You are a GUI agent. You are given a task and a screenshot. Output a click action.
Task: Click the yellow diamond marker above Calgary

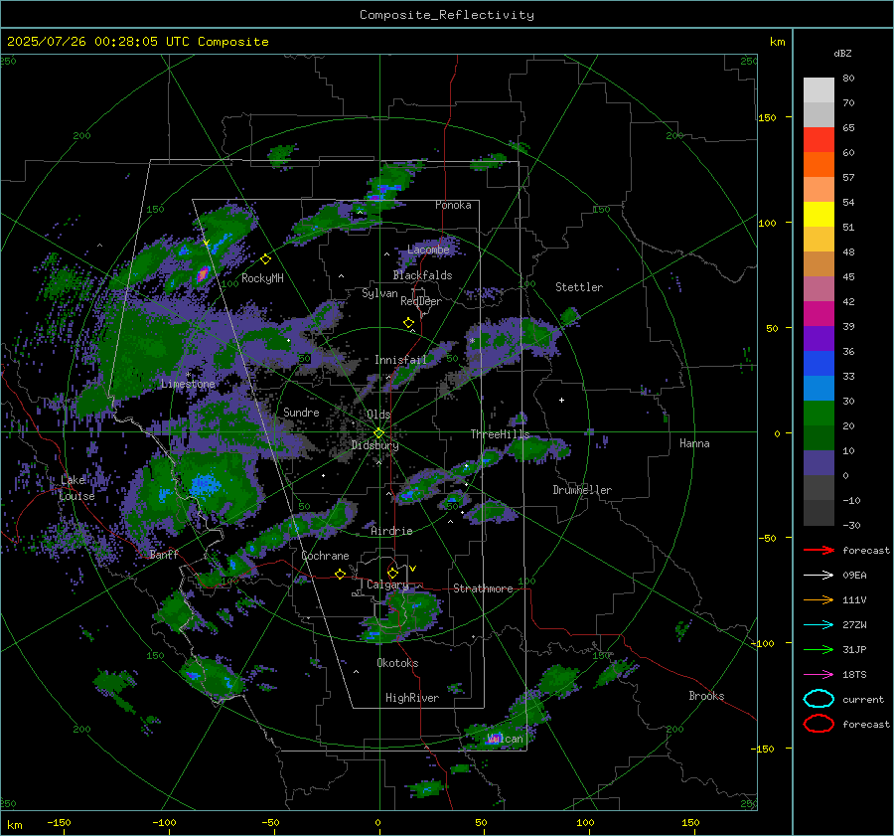coord(392,573)
